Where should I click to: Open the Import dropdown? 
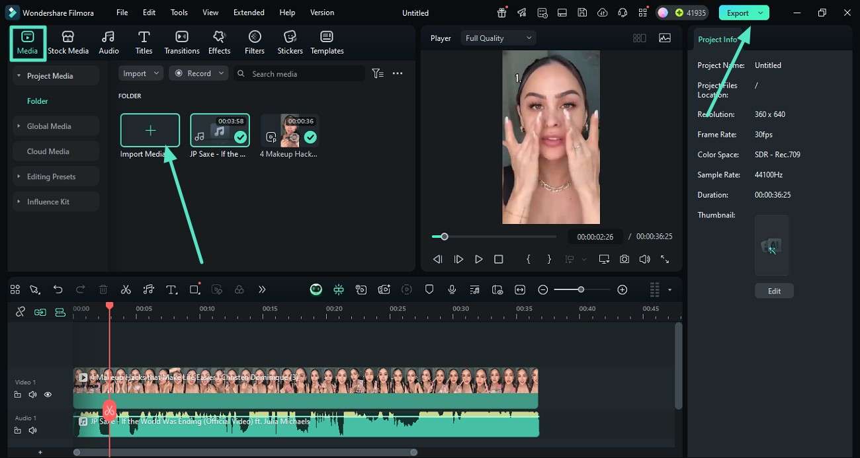pos(141,73)
